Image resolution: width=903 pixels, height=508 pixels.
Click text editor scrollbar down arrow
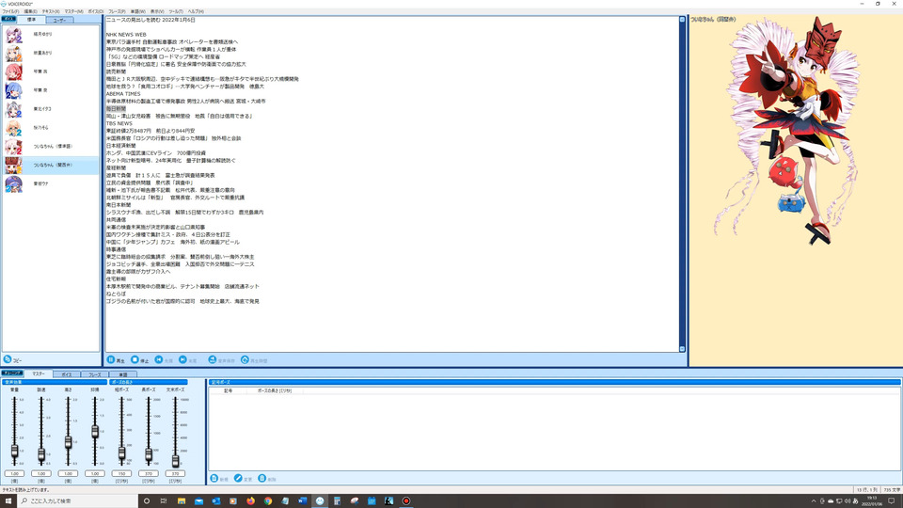tap(683, 348)
